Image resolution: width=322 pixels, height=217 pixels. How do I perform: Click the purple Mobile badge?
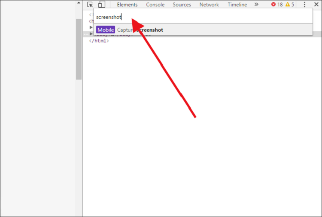click(106, 30)
